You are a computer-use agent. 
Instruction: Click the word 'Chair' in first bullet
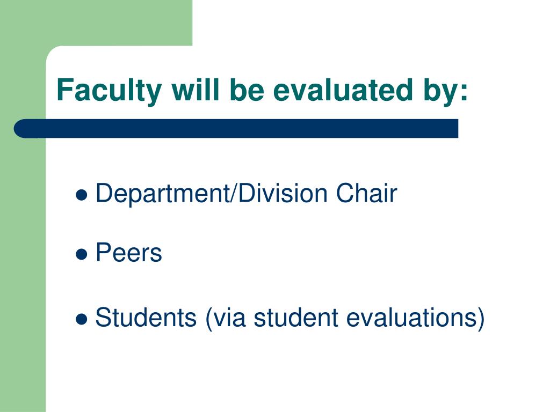tap(366, 193)
